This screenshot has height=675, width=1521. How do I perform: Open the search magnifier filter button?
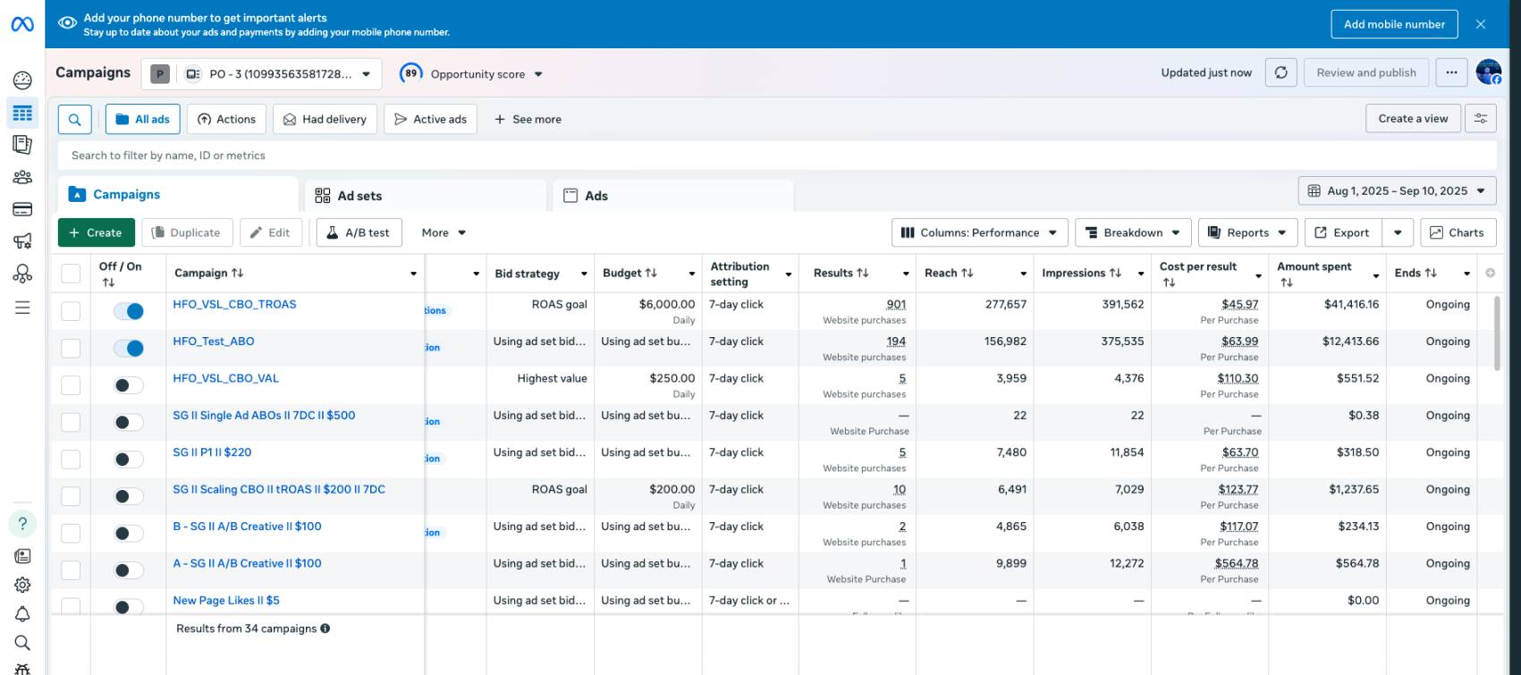point(75,119)
